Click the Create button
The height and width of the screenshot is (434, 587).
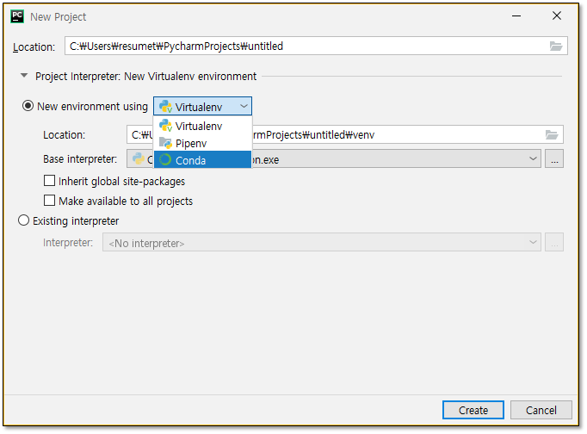click(x=473, y=410)
